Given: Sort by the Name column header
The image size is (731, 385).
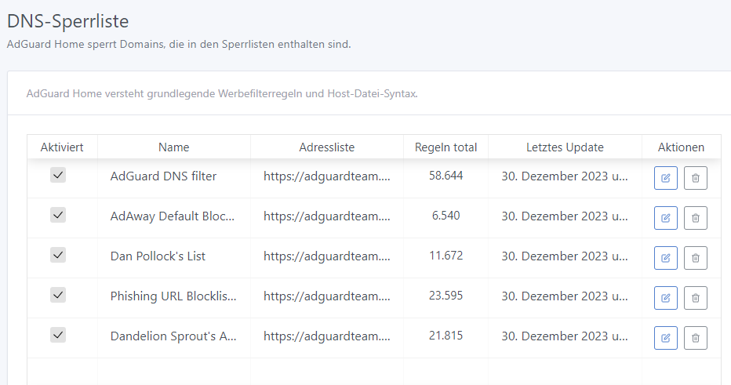Looking at the screenshot, I should 174,147.
